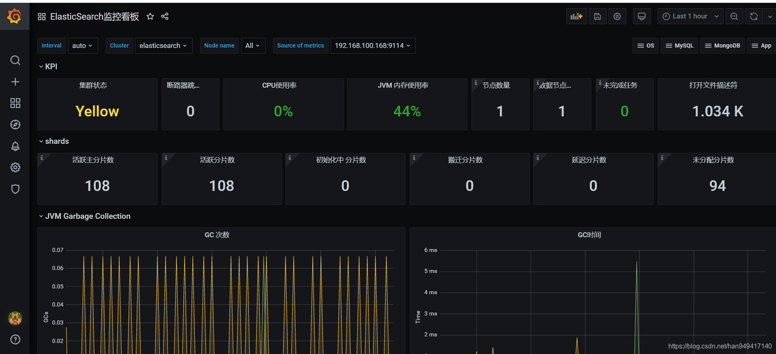Open the App dashboard link
Screen dimensions: 776x354
click(x=761, y=45)
